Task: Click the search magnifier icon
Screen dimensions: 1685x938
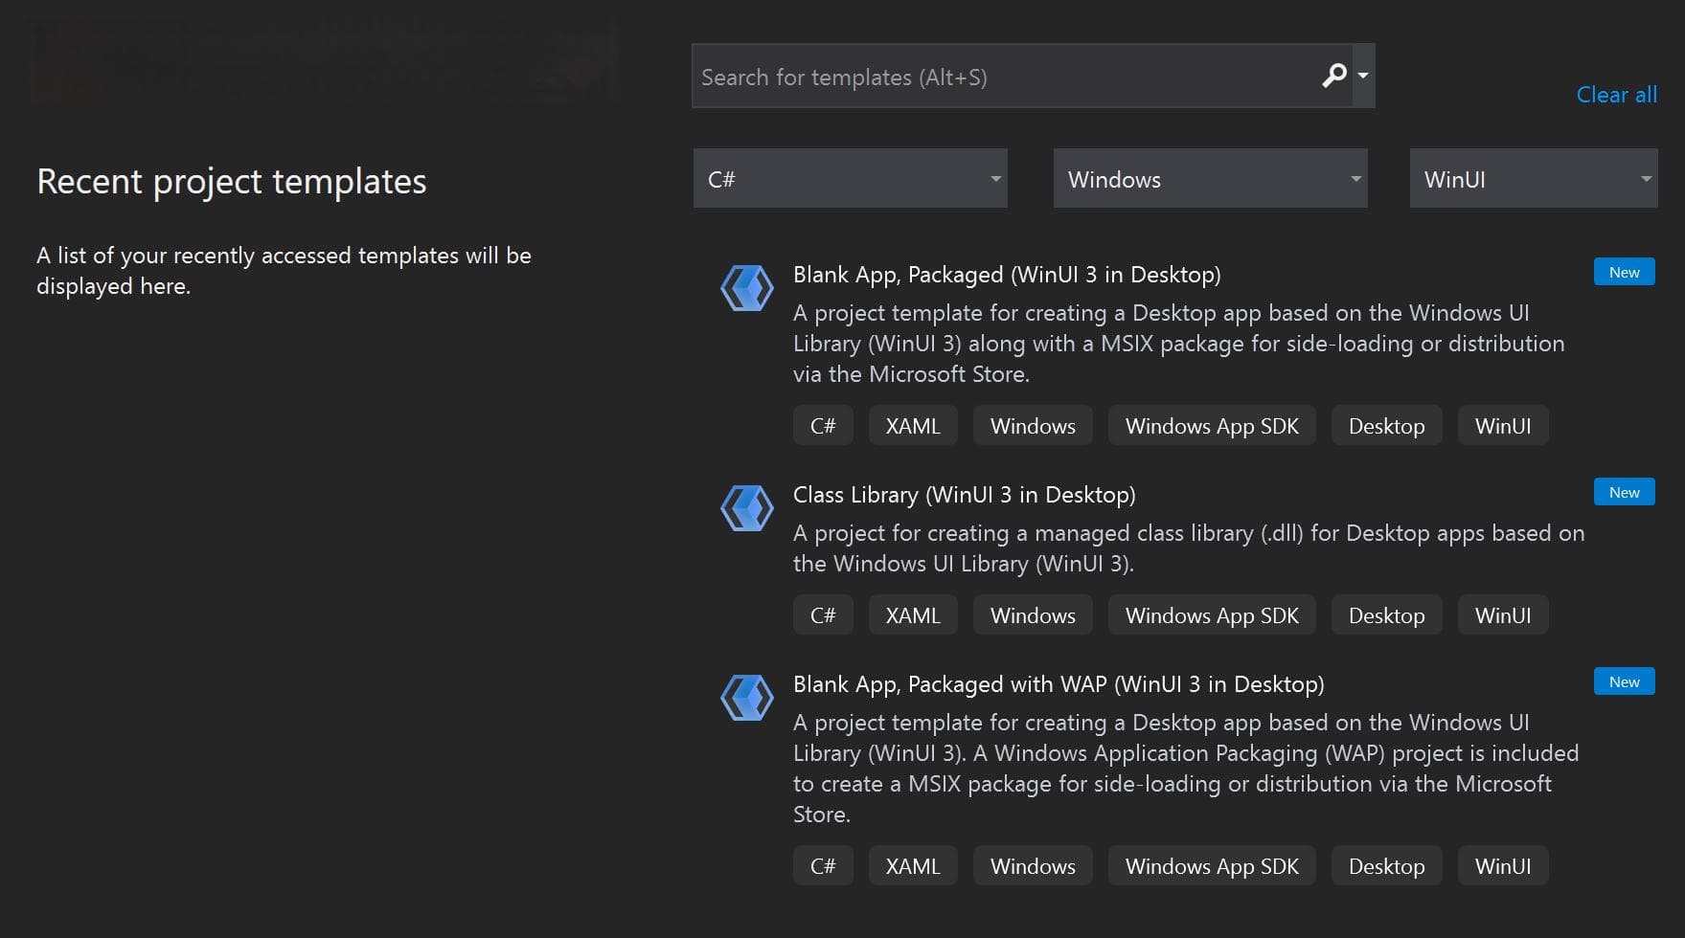Action: tap(1333, 76)
